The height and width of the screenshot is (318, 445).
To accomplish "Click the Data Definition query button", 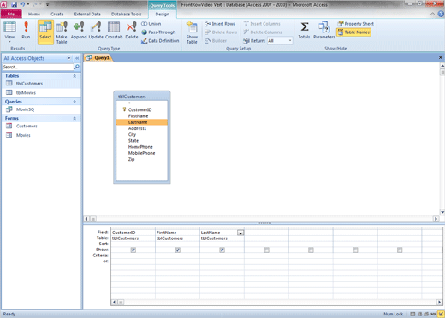I will click(x=160, y=41).
